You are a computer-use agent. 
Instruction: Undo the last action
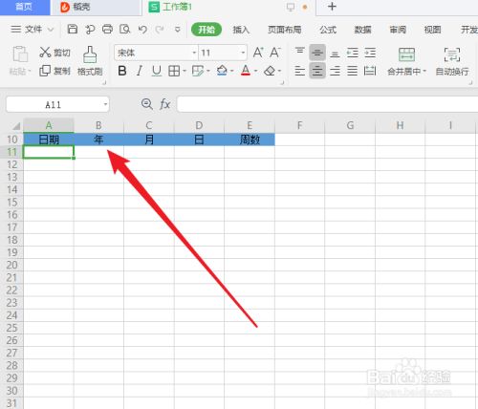point(142,30)
